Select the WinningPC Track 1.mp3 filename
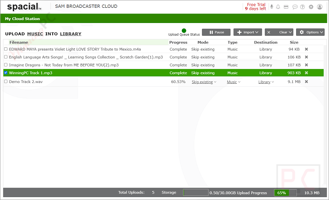Viewport: 329px width, 200px height. coord(30,73)
